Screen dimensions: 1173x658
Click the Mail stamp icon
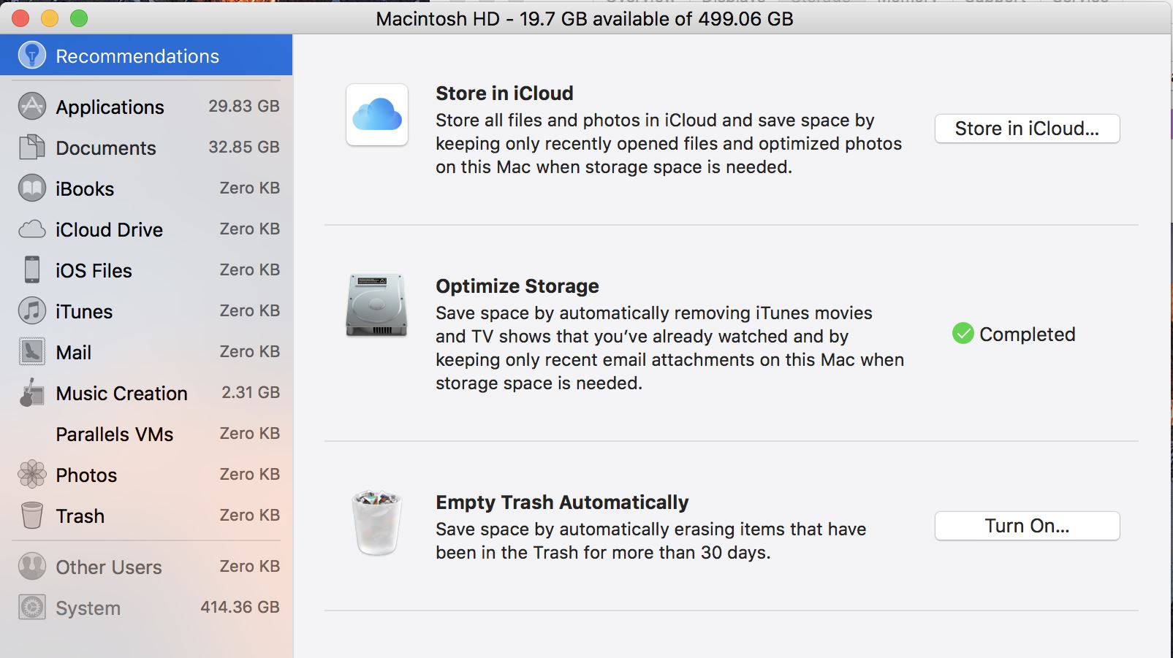(x=32, y=352)
